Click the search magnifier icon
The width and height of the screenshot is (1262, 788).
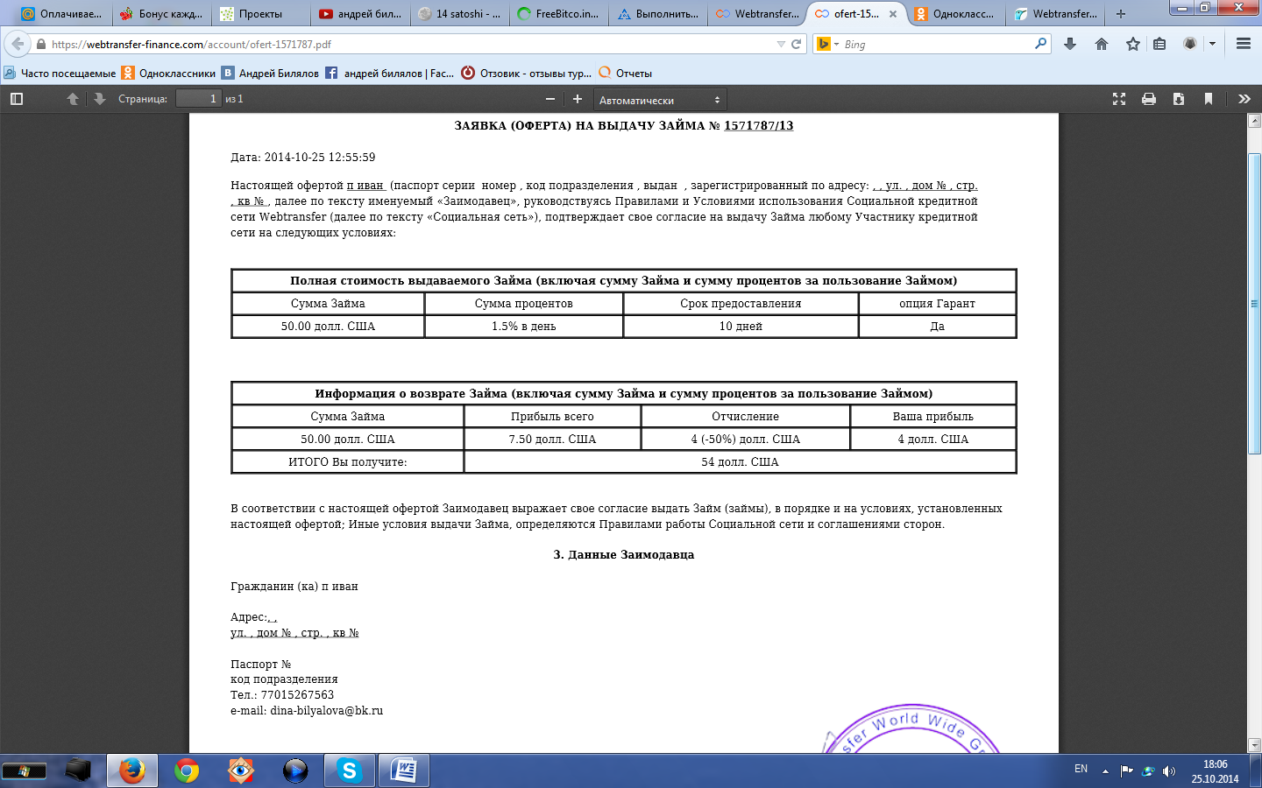click(x=1040, y=44)
